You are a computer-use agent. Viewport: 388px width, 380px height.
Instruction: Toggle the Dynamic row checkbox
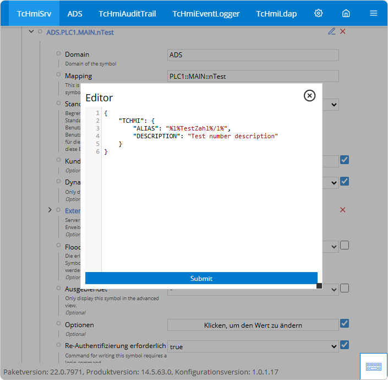point(345,181)
